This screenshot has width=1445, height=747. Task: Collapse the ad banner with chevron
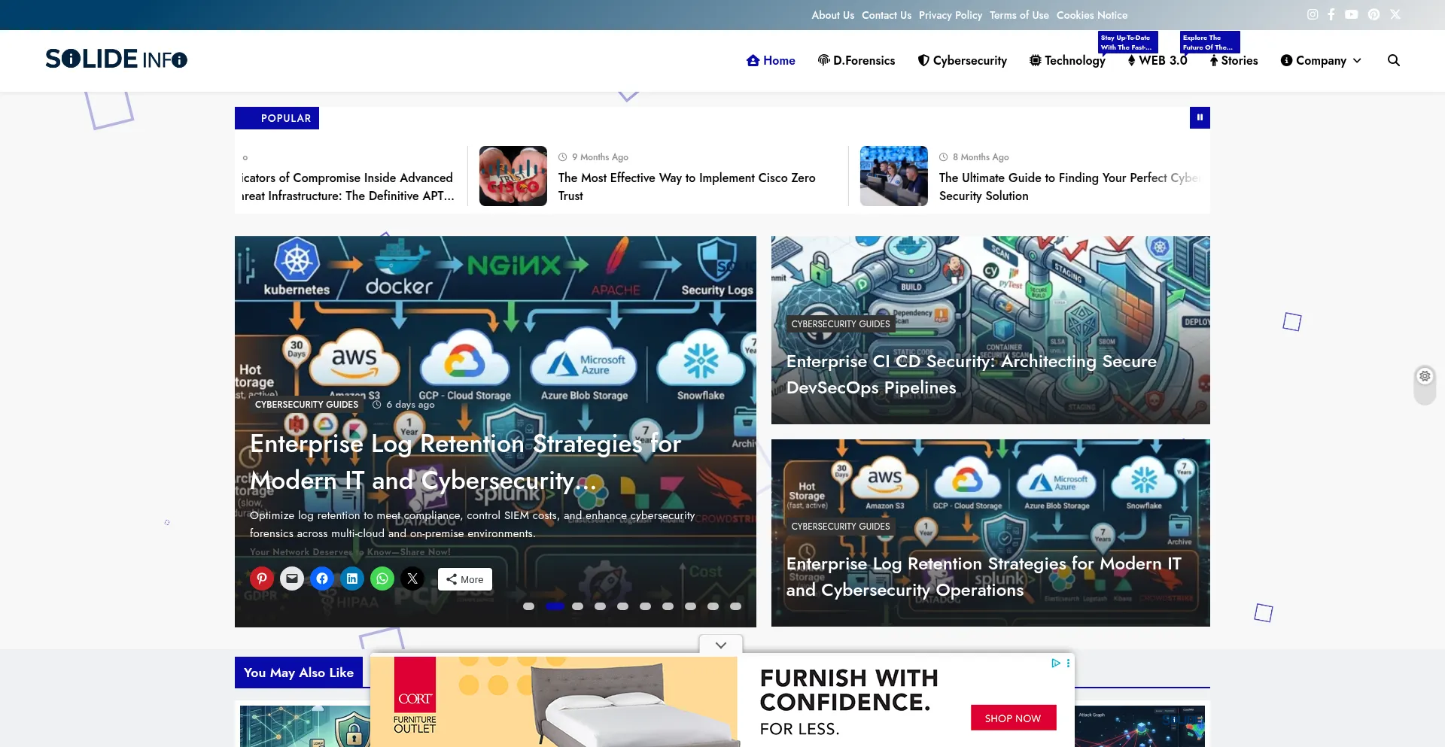721,645
